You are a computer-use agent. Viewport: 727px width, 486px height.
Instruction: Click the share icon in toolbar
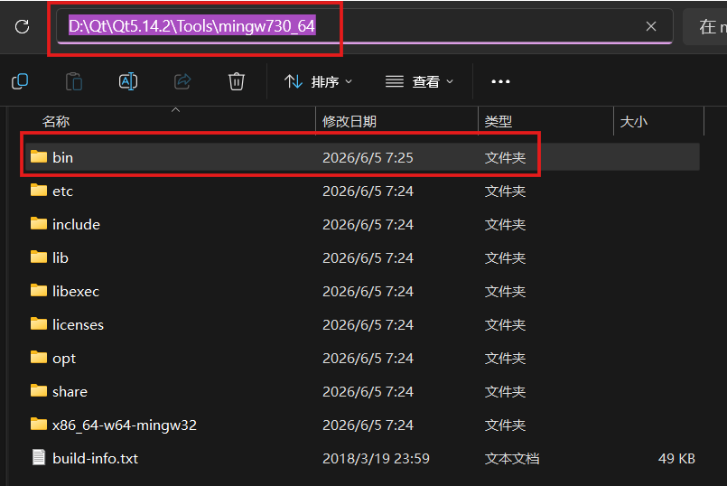point(182,81)
